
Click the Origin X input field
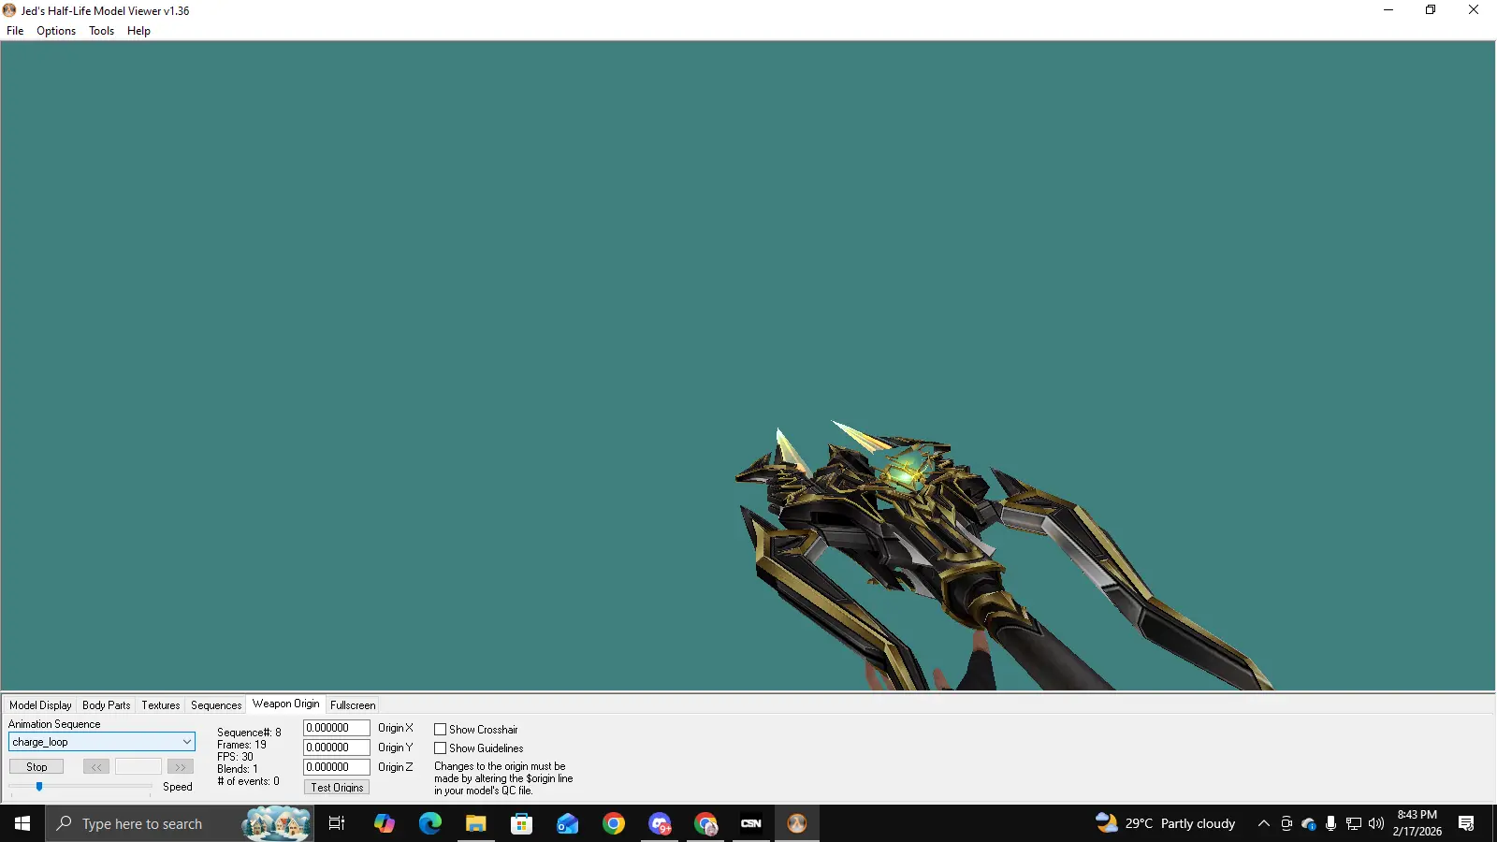pyautogui.click(x=337, y=728)
